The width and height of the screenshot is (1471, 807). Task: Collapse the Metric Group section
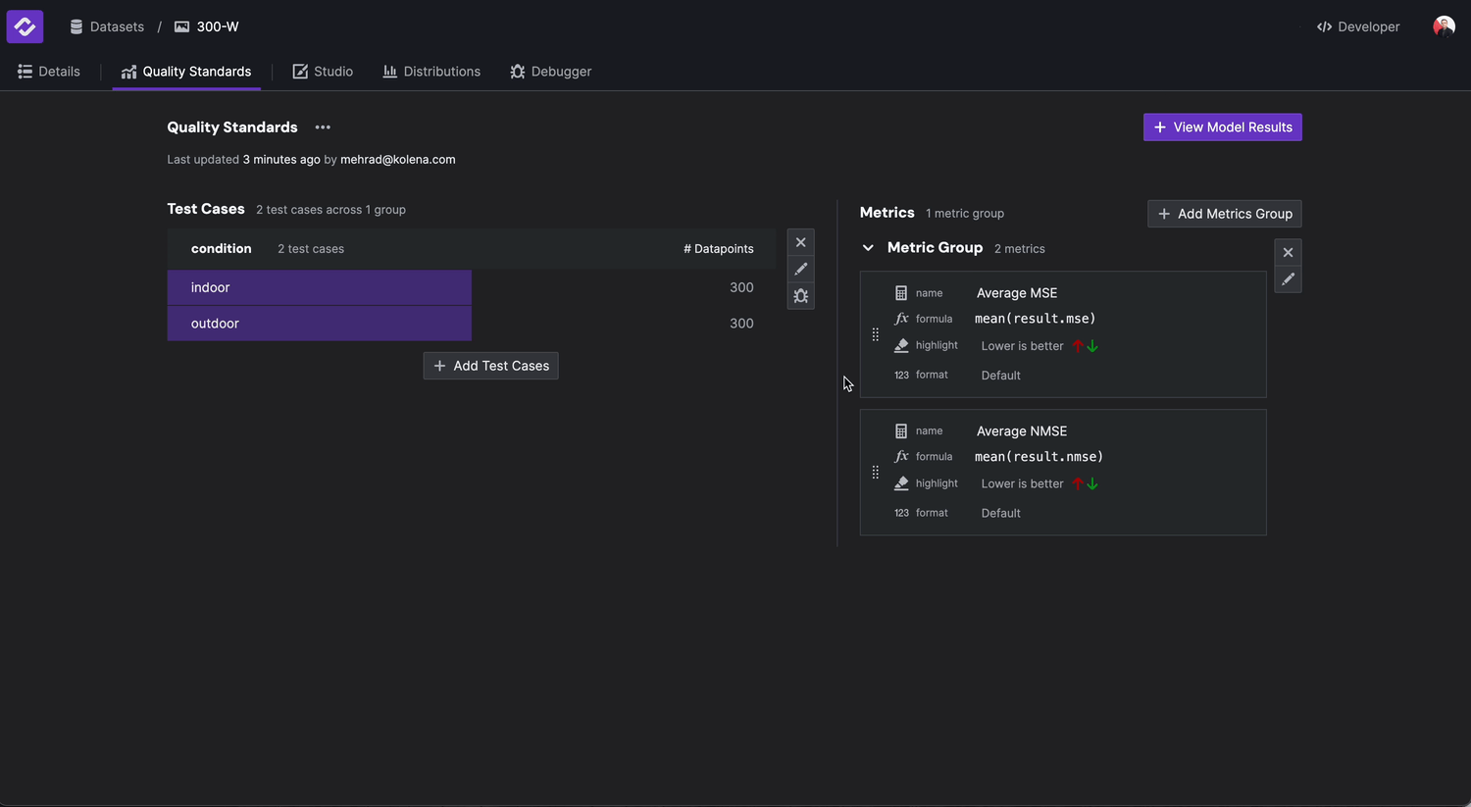pos(868,248)
